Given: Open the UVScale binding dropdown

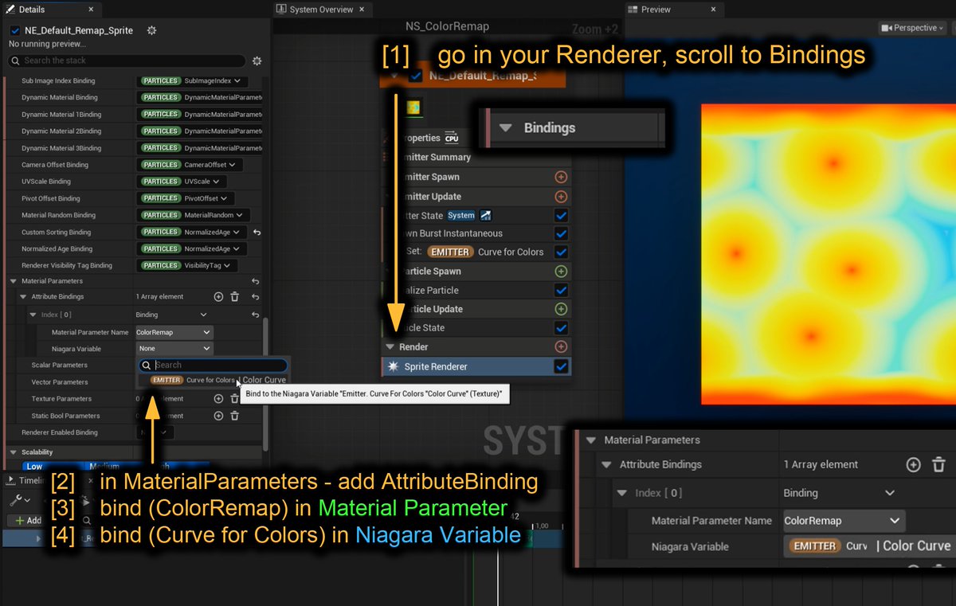Looking at the screenshot, I should pyautogui.click(x=182, y=182).
